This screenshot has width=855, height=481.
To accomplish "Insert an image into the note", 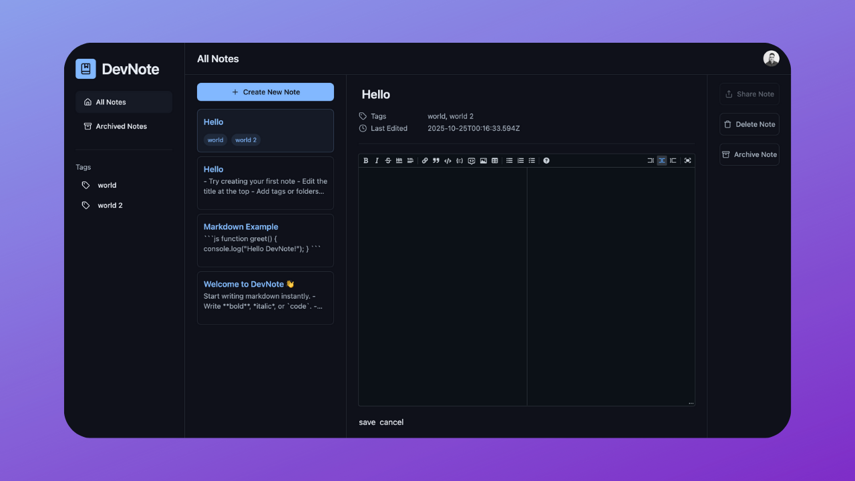I will pyautogui.click(x=483, y=160).
